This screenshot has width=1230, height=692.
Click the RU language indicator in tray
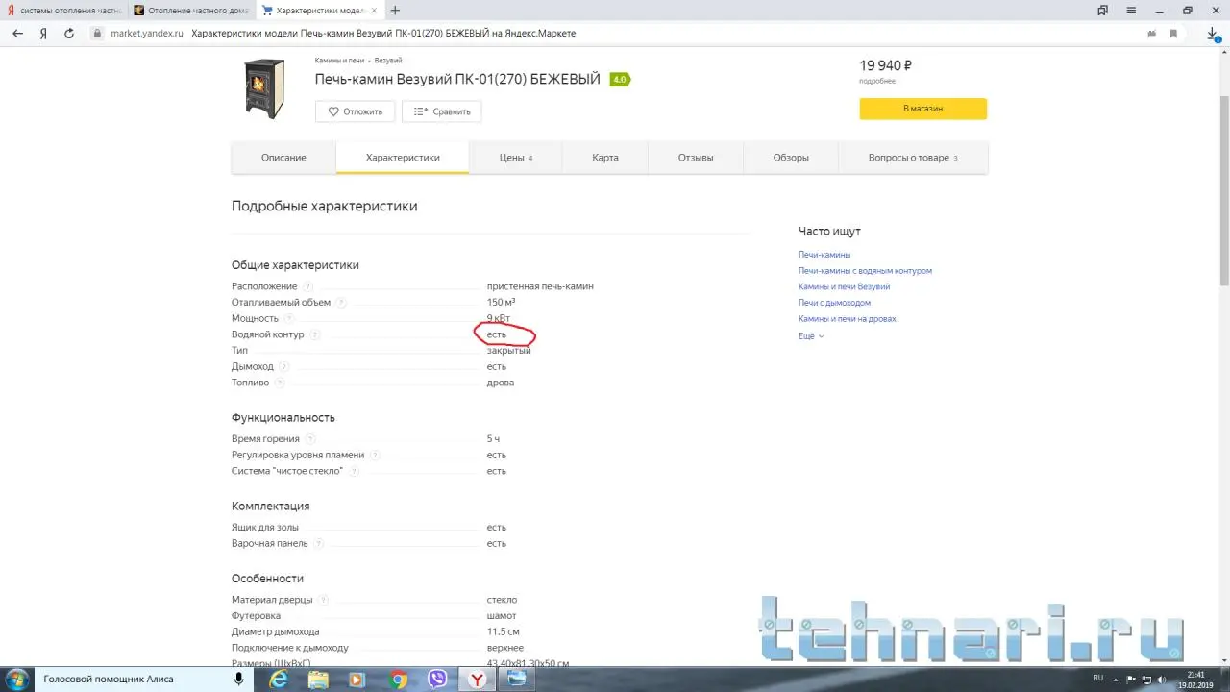(x=1098, y=679)
